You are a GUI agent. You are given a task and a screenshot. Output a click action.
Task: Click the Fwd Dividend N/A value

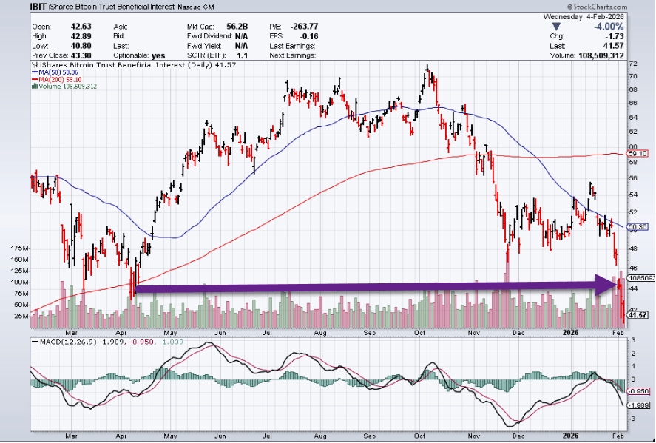(x=241, y=36)
